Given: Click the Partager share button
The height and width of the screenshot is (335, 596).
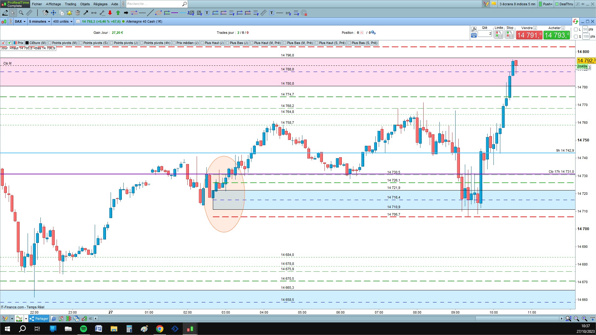Looking at the screenshot, I should [x=39, y=319].
